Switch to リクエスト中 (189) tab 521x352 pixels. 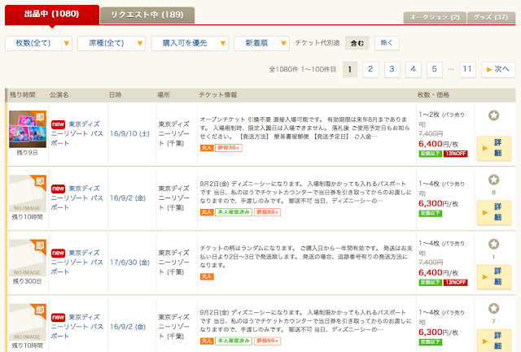coord(147,15)
